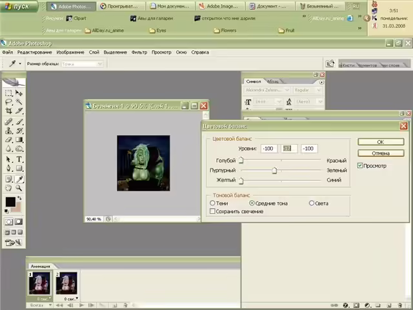Click the Отмена button
This screenshot has height=310, width=413.
[x=381, y=153]
